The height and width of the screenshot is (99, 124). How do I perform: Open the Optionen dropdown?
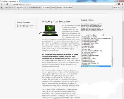[117, 8]
